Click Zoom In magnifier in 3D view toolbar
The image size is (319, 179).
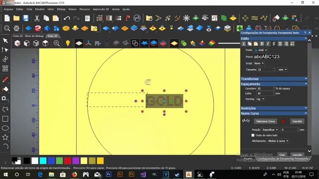click(56, 43)
